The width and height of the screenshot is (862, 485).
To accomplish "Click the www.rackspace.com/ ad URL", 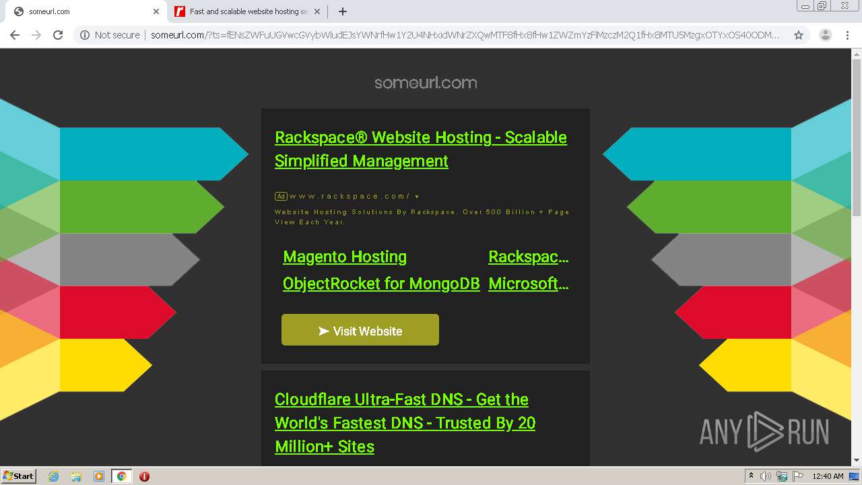I will tap(350, 196).
